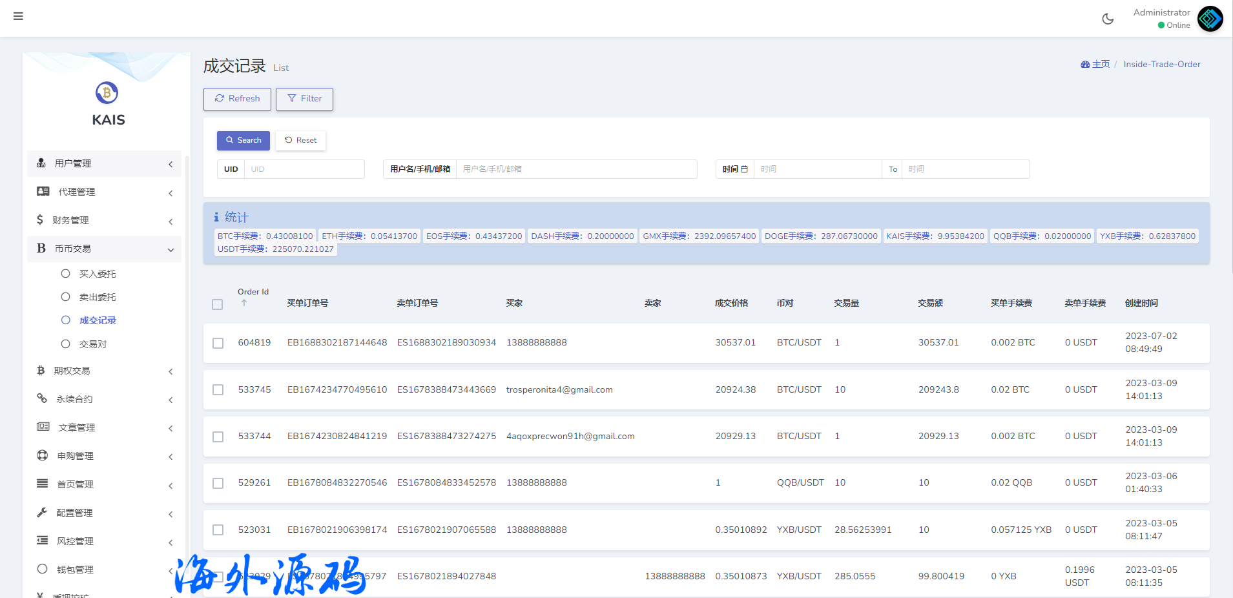Screen dimensions: 1233x598
Task: Select the header select-all checkbox
Action: [218, 304]
